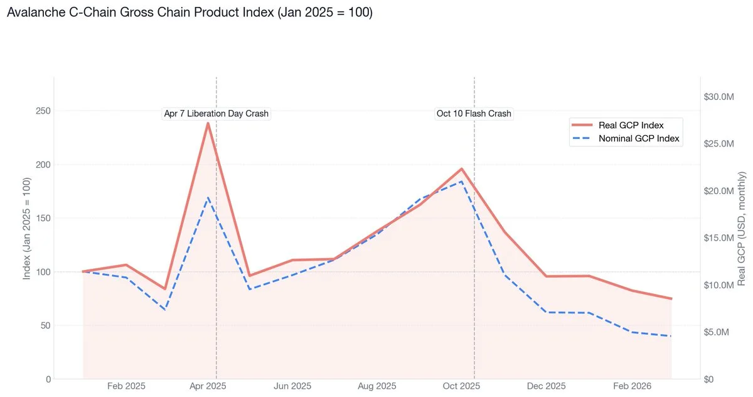Viewport: 753px width, 397px height.
Task: Click the blue dashed Nominal GCP legend swatch
Action: tap(582, 139)
